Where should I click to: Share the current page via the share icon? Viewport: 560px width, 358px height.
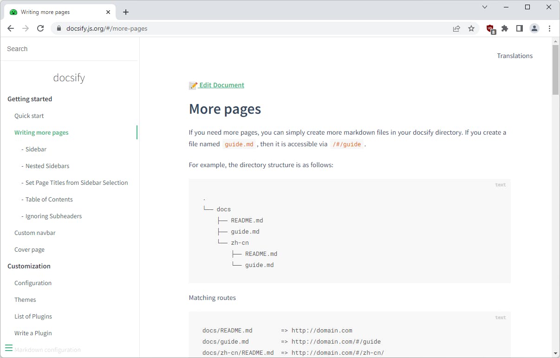coord(456,28)
